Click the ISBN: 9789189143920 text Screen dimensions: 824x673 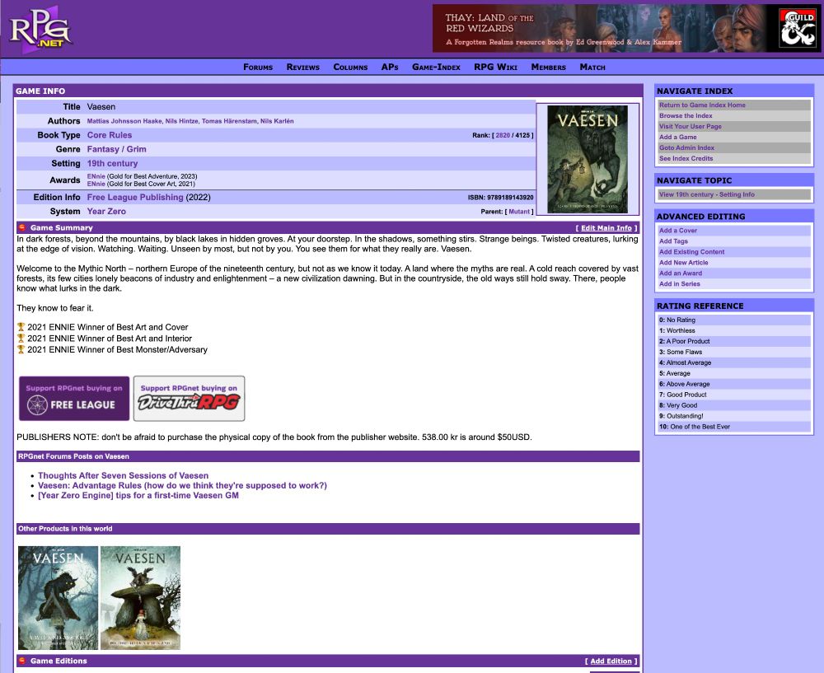500,198
